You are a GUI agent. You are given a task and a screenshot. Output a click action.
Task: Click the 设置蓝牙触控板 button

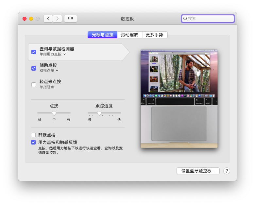tap(198, 171)
